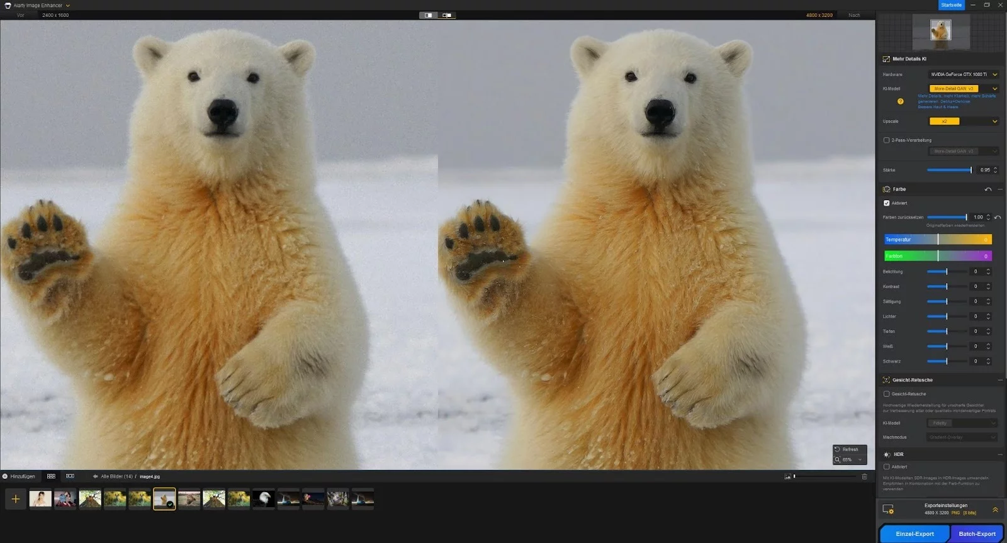Click undo arrow next to Farben zurücksetzen value
Viewport: 1007px width, 543px height.
(x=998, y=218)
